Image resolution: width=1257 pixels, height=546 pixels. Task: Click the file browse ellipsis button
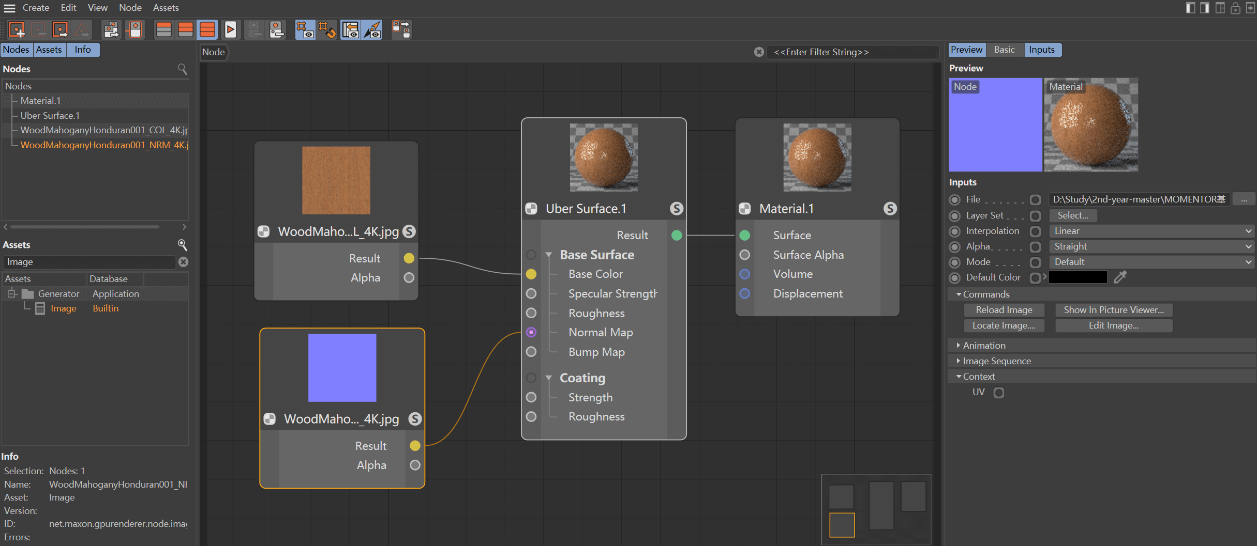click(x=1244, y=199)
